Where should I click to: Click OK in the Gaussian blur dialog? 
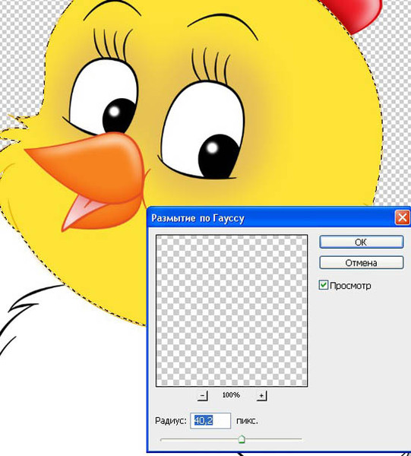(362, 242)
